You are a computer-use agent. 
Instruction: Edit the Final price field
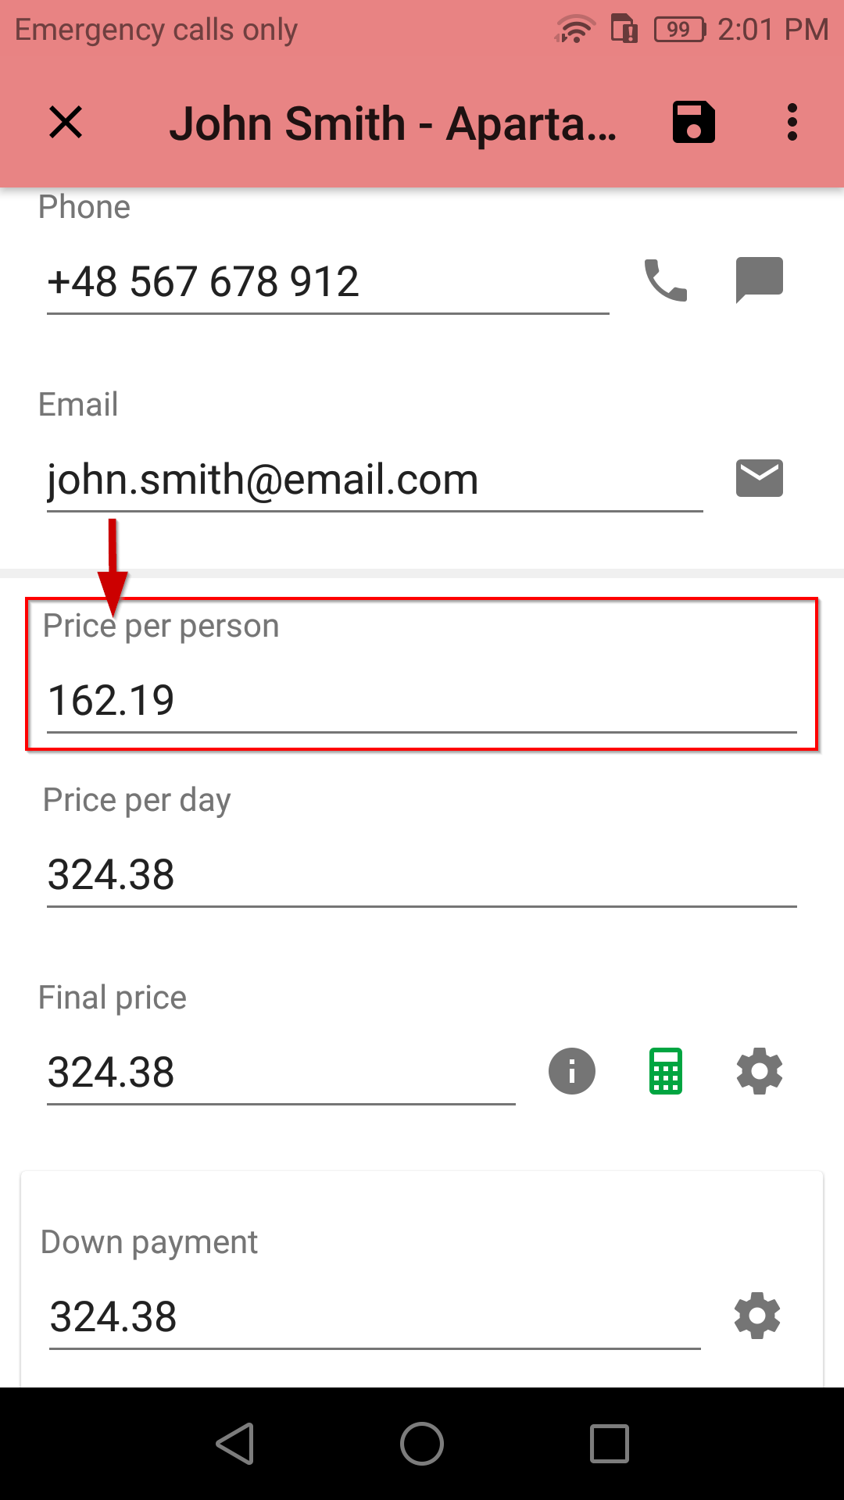pos(281,1073)
